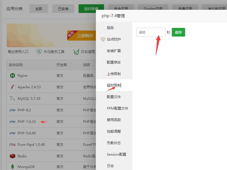Click the Redis red cube icon
This screenshot has height=170, width=227.
click(x=12, y=156)
